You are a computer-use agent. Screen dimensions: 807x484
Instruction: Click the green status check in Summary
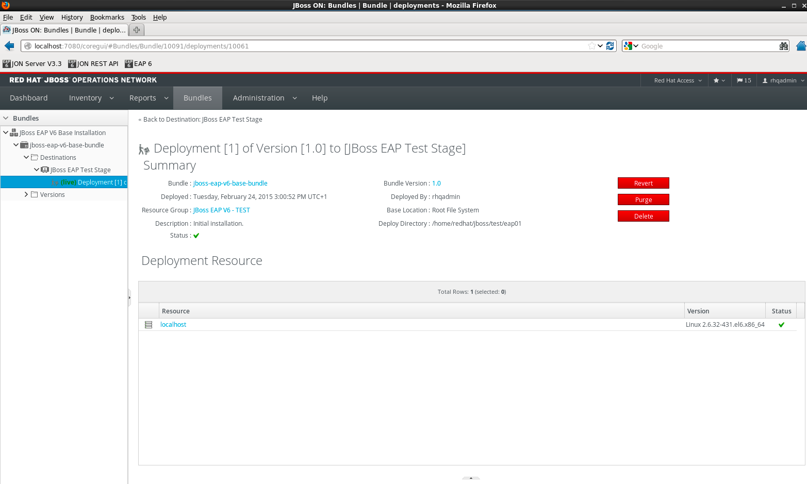pyautogui.click(x=196, y=236)
